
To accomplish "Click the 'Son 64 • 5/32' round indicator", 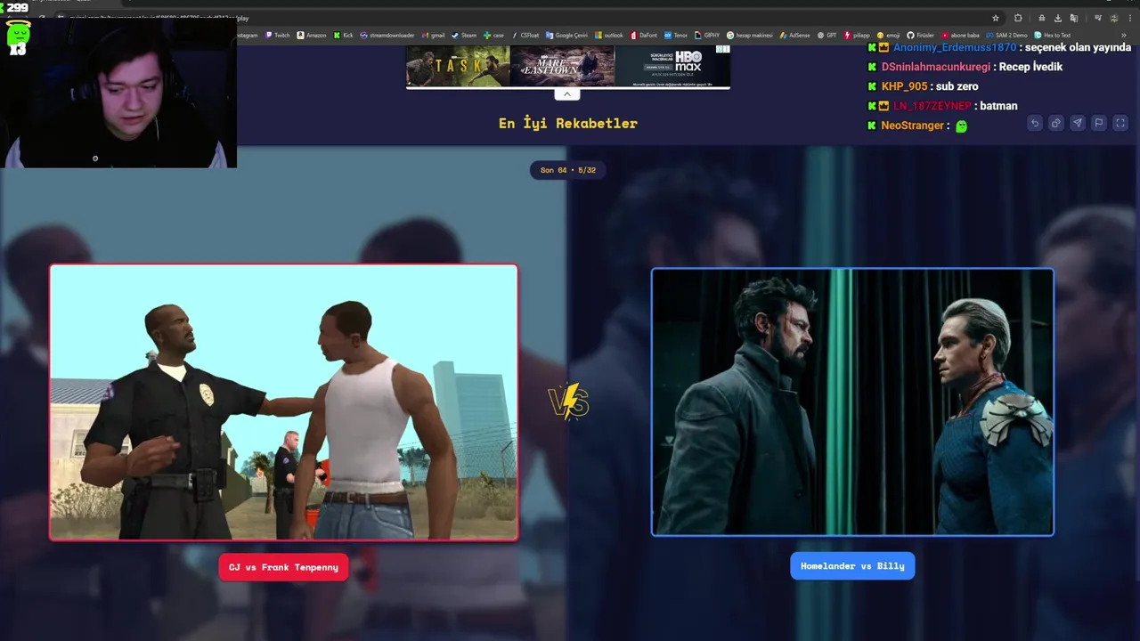I will click(x=568, y=170).
